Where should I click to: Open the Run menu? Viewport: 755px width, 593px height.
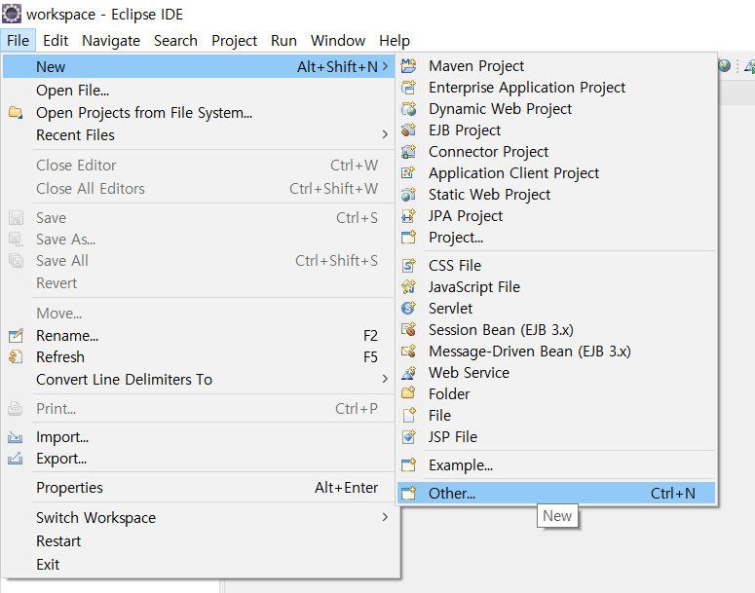[283, 41]
